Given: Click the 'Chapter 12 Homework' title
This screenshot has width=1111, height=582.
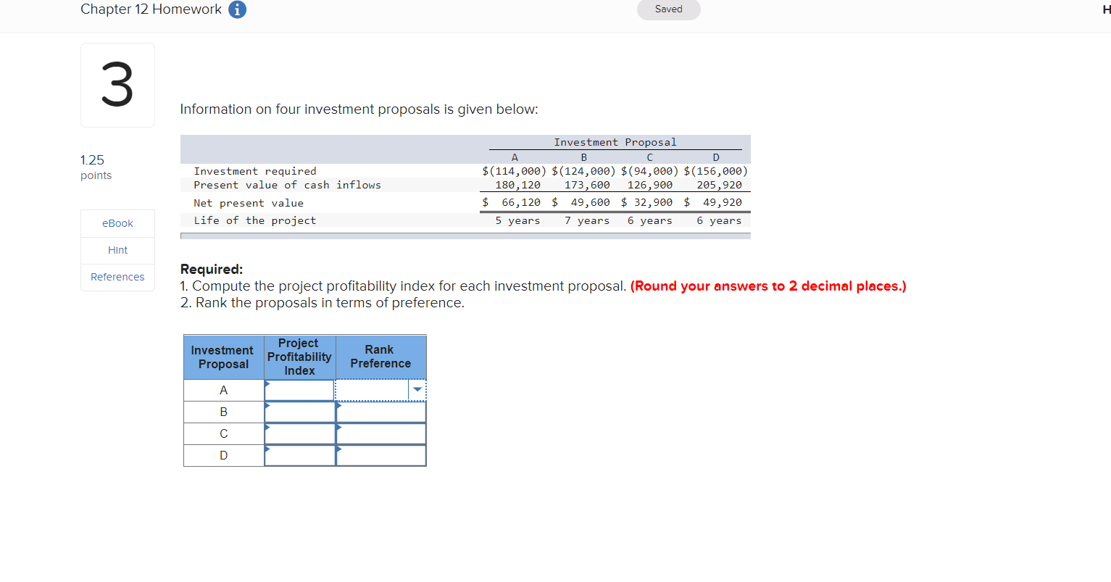Looking at the screenshot, I should (151, 9).
